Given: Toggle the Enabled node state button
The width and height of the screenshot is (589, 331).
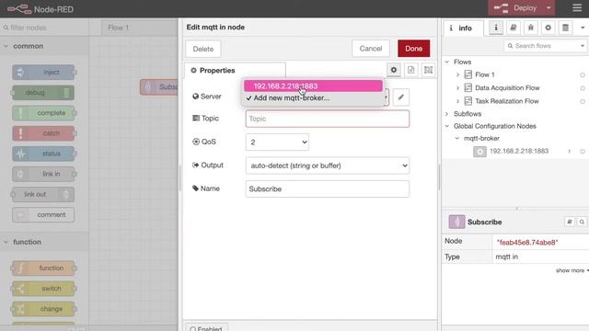Looking at the screenshot, I should point(206,328).
